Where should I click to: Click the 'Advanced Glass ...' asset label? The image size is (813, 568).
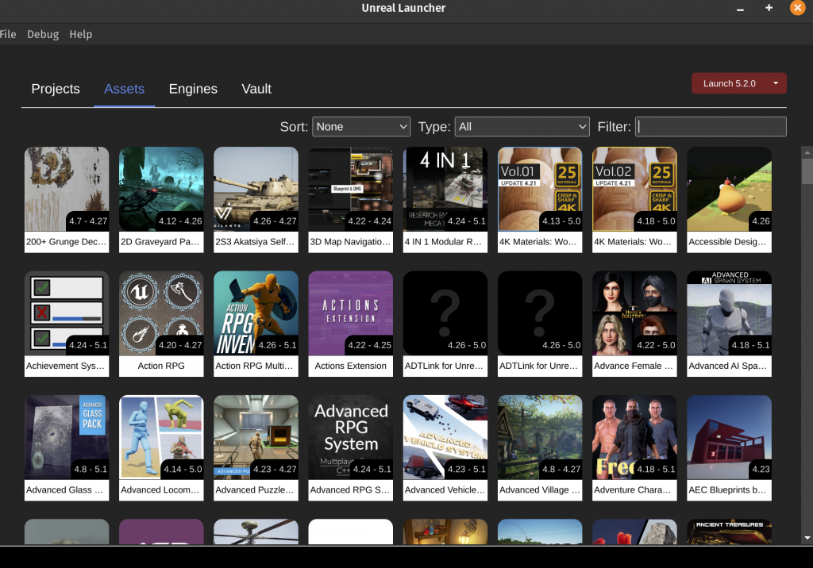[67, 490]
